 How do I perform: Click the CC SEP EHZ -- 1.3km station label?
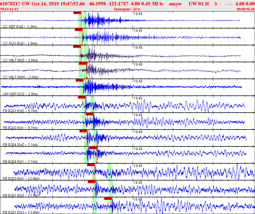20,26
